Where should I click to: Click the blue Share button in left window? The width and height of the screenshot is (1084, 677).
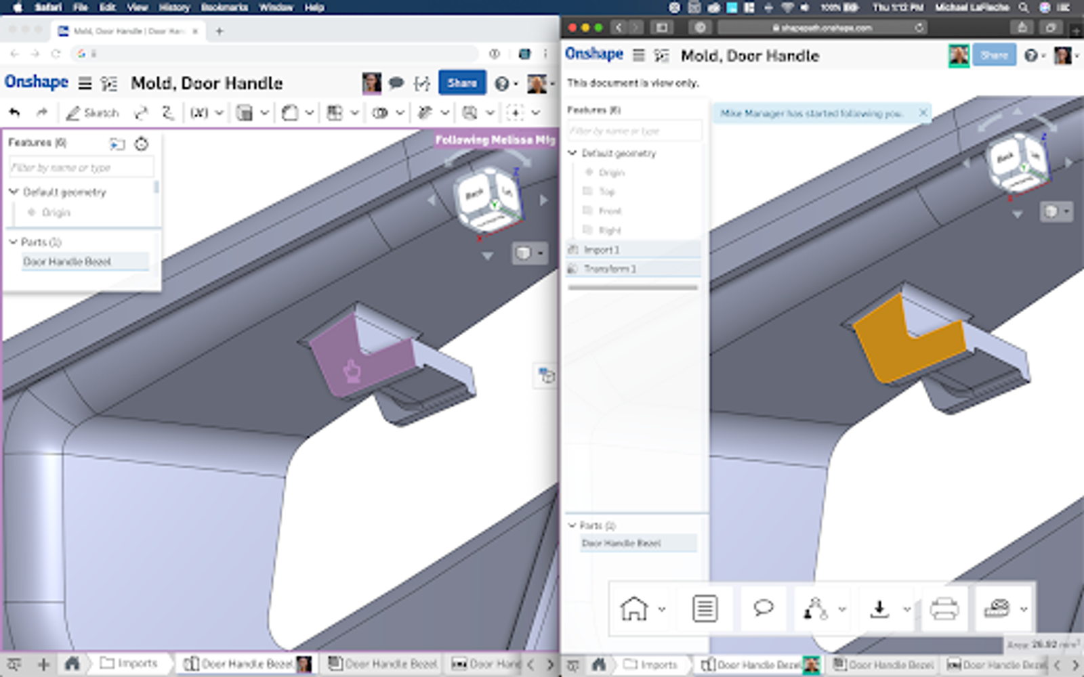pyautogui.click(x=461, y=83)
